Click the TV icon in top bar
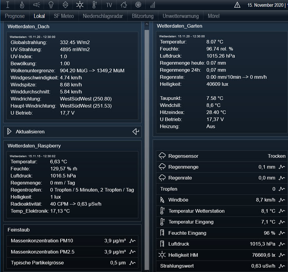 click(x=109, y=5)
